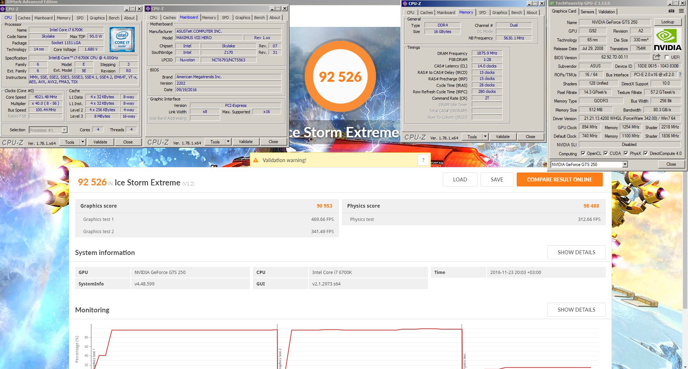This screenshot has width=688, height=369.
Task: Click the orange 92 526 score circle
Action: click(x=340, y=76)
